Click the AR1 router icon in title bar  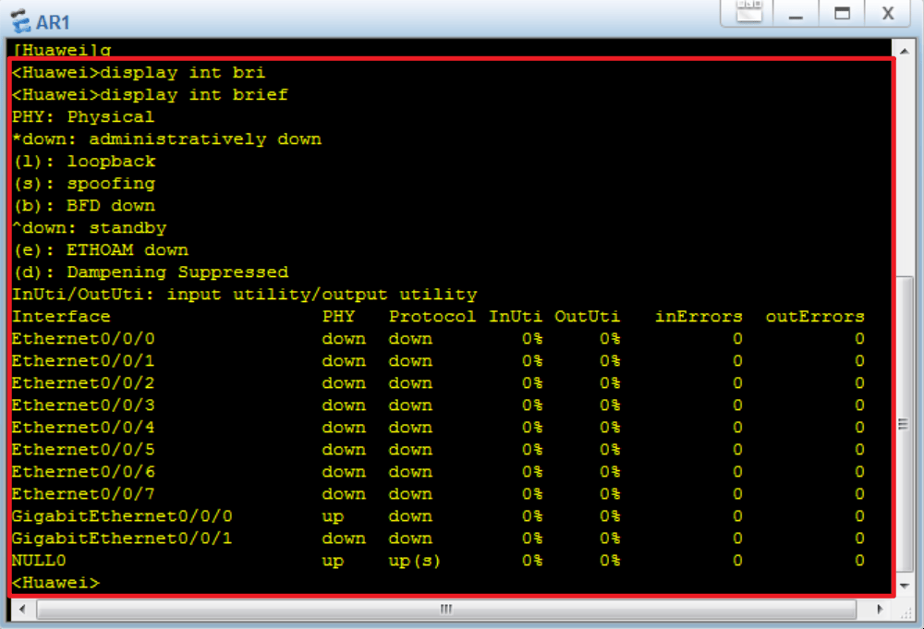(x=21, y=21)
